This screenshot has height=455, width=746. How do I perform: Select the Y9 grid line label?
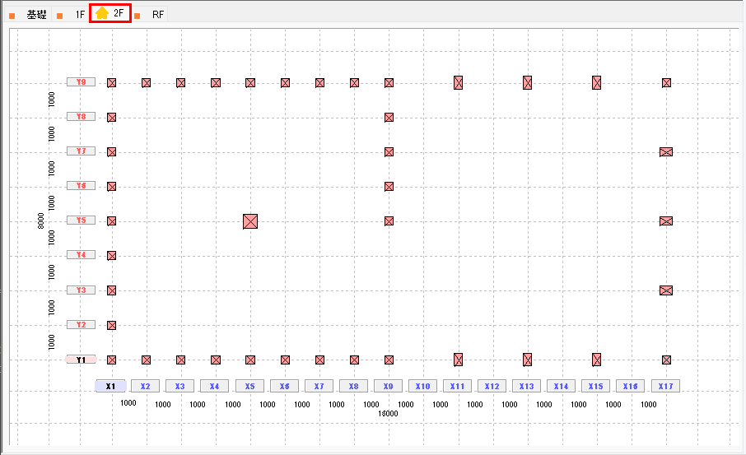coord(82,82)
